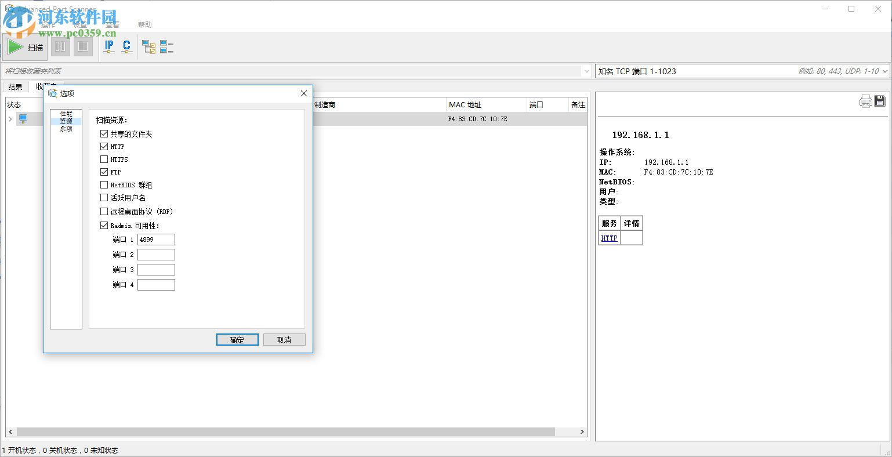Click the C-class subnet icon
892x457 pixels.
click(x=126, y=46)
